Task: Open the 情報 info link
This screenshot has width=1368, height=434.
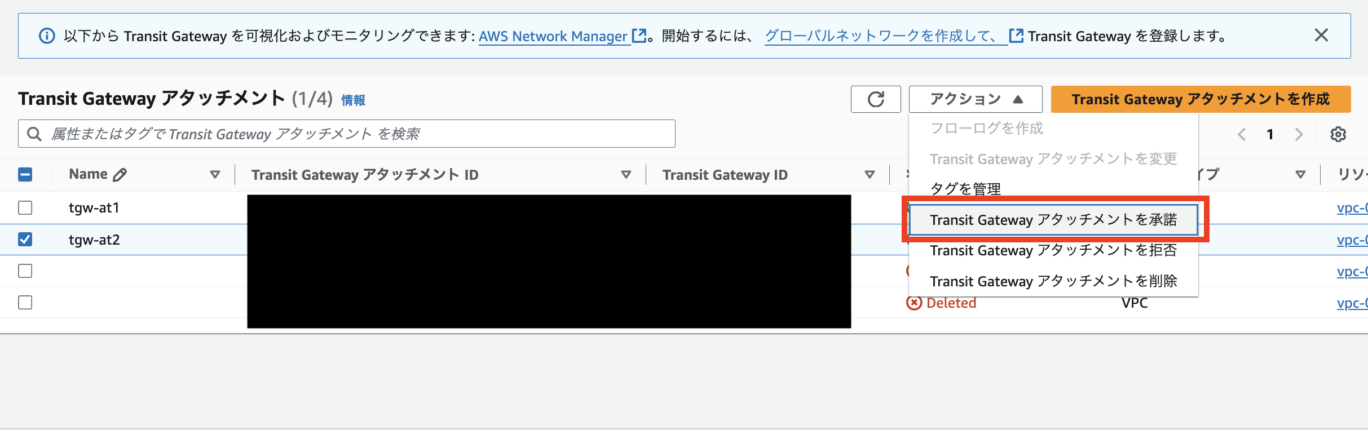Action: [x=354, y=100]
